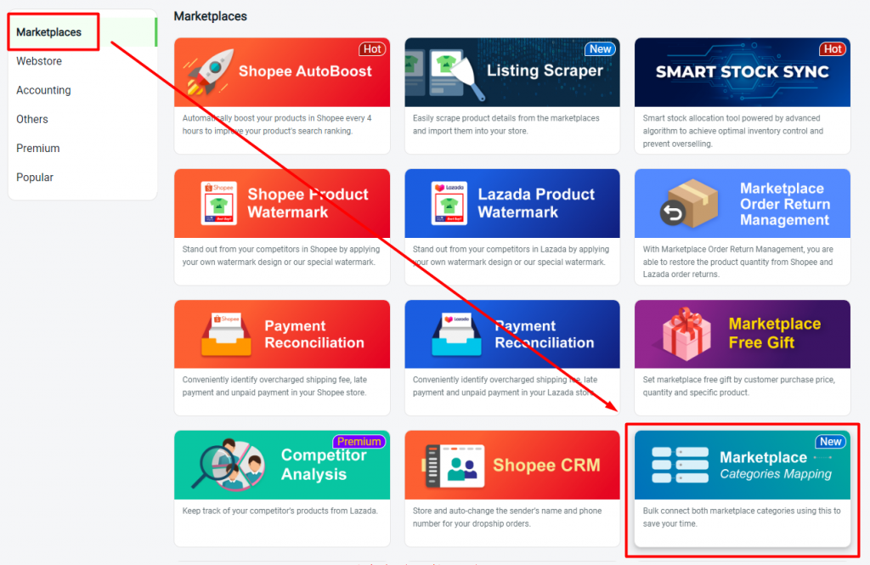Click the Lazada Payment Reconciliation tray icon
The width and height of the screenshot is (870, 565).
(456, 334)
